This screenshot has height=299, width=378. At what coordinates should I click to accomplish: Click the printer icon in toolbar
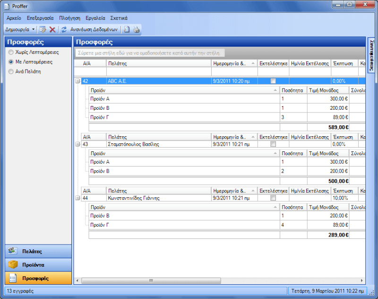tap(136, 29)
